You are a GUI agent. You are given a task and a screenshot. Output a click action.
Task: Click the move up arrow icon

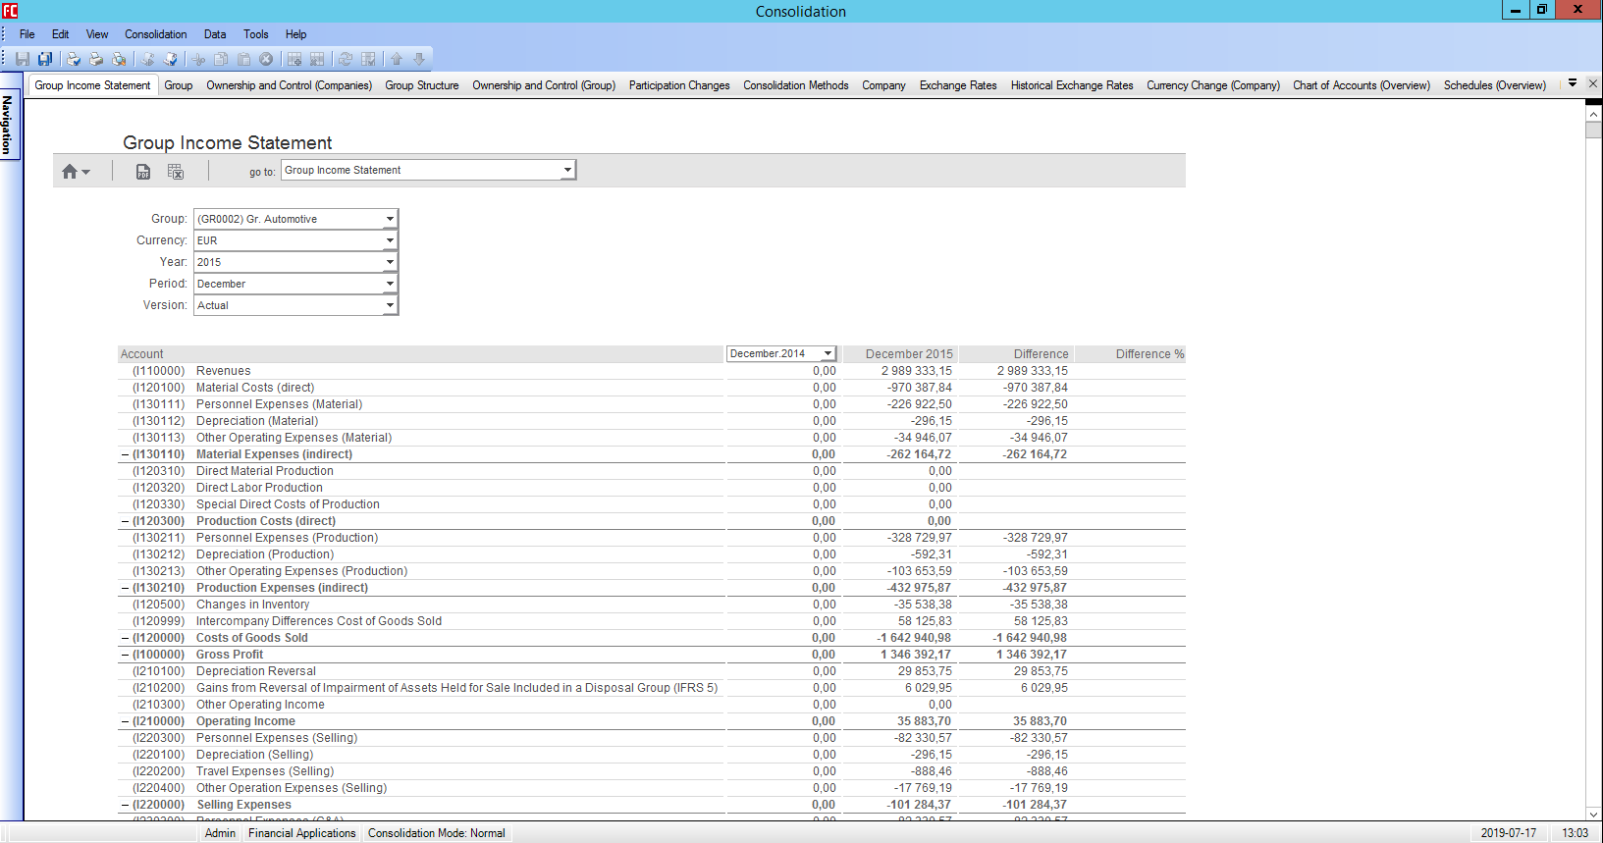[397, 59]
